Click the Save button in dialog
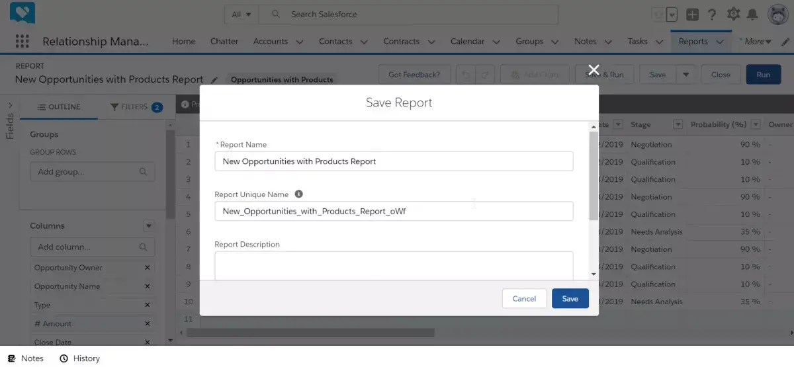Viewport: 794px width, 367px height. 570,298
